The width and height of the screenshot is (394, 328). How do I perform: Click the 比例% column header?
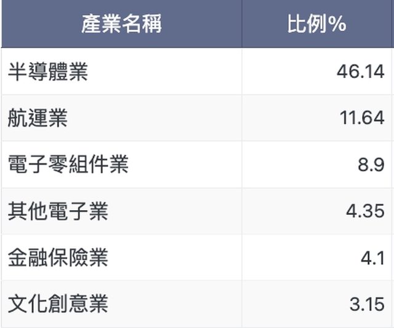[316, 24]
